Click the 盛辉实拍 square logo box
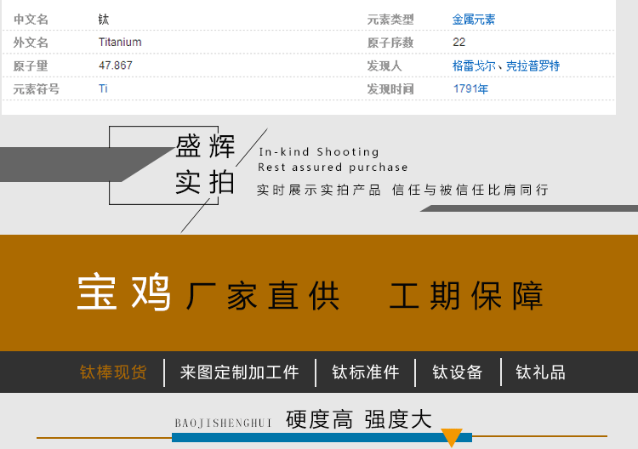 [173, 165]
